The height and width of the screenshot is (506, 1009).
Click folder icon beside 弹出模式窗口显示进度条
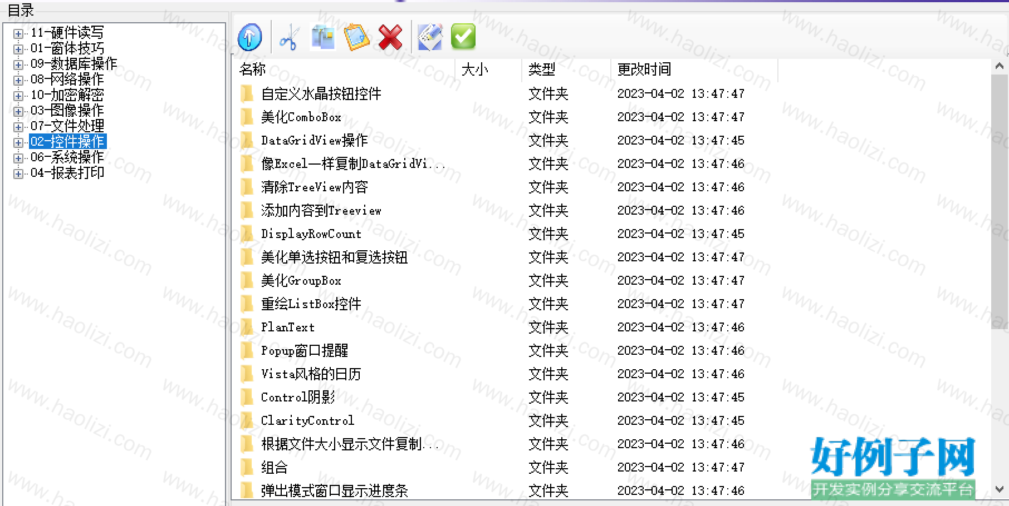coord(247,490)
